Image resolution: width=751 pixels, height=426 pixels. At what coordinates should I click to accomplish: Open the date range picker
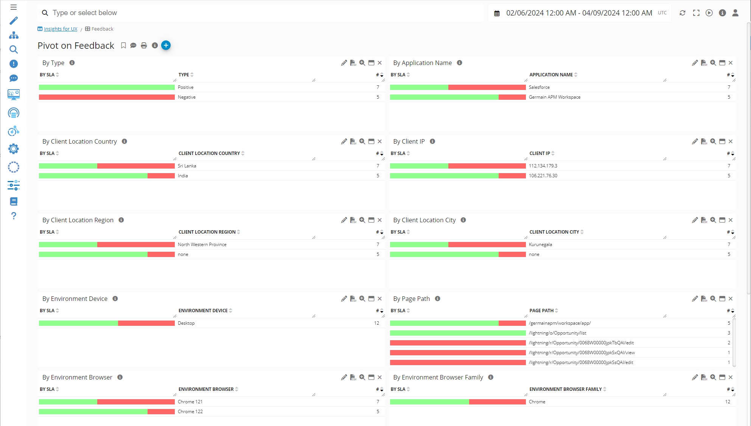[579, 13]
